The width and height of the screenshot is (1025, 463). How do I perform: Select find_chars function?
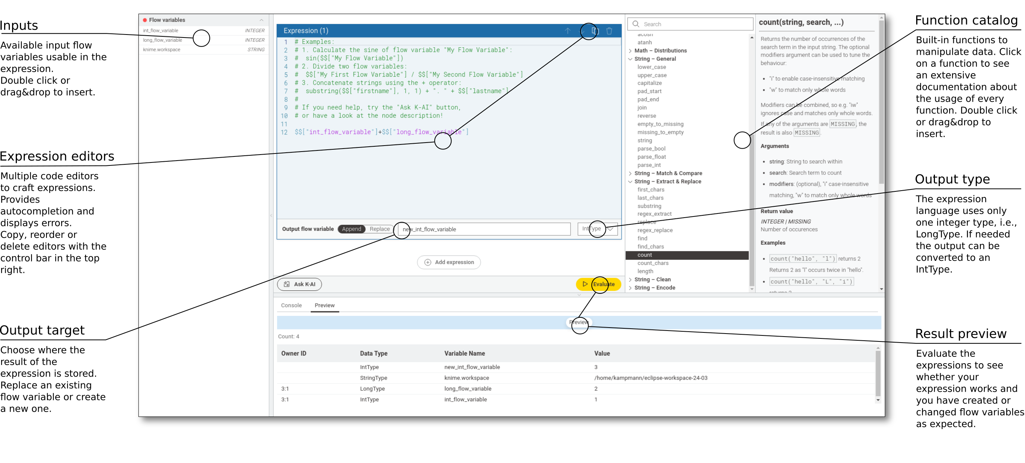(650, 247)
